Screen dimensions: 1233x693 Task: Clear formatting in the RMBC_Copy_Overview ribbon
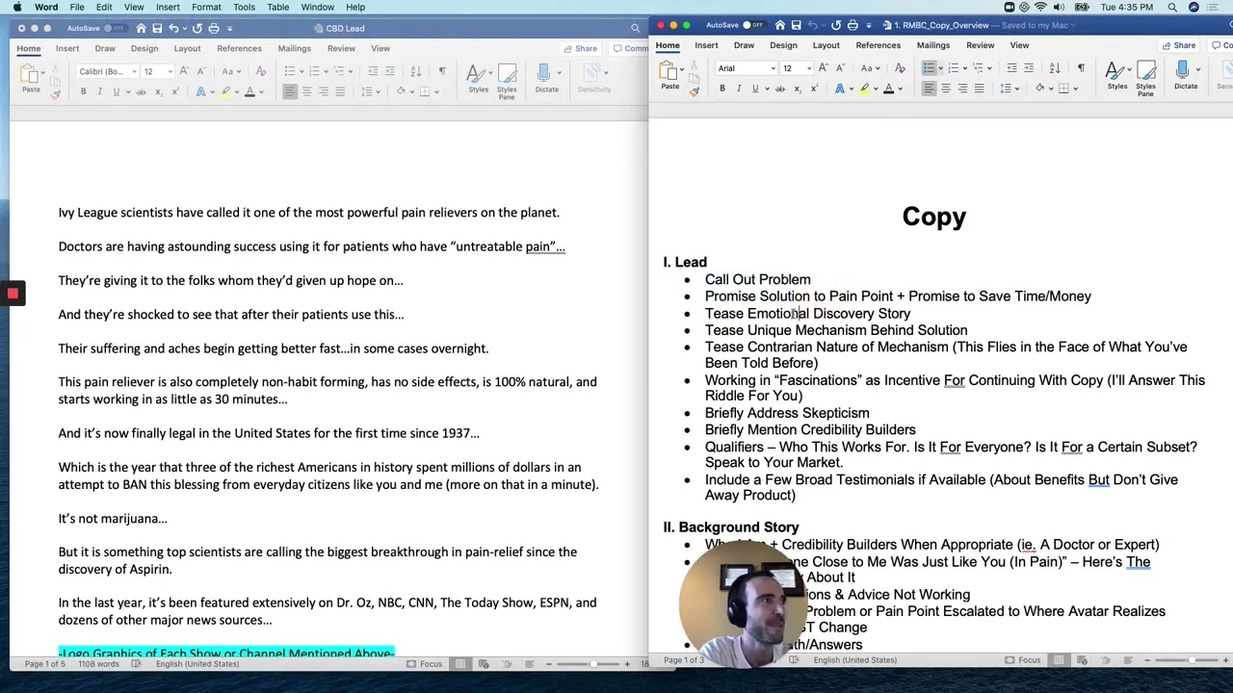tap(900, 68)
